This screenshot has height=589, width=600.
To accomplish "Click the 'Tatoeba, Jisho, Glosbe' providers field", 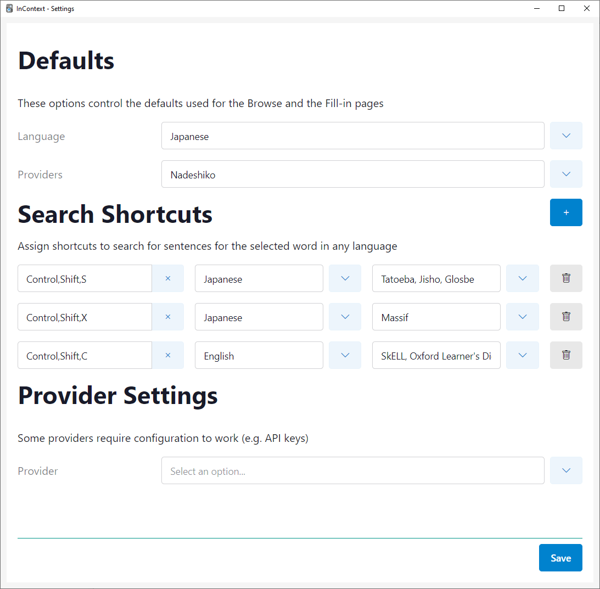I will pyautogui.click(x=436, y=278).
